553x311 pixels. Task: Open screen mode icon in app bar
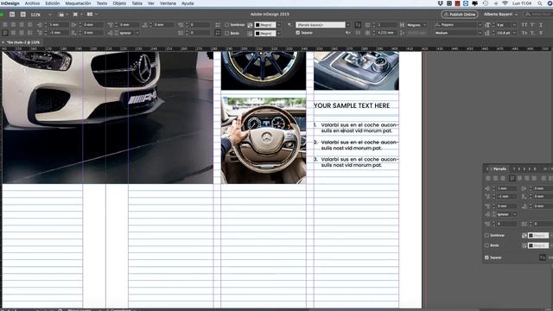(77, 15)
